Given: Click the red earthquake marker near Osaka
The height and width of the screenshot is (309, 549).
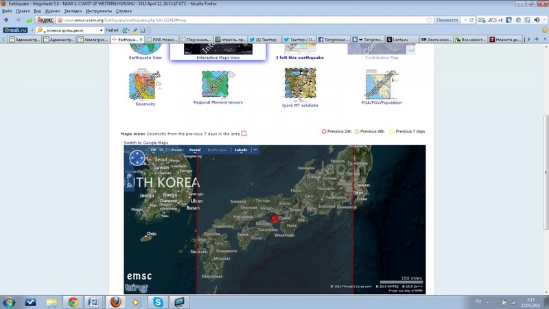Looking at the screenshot, I should tap(274, 219).
